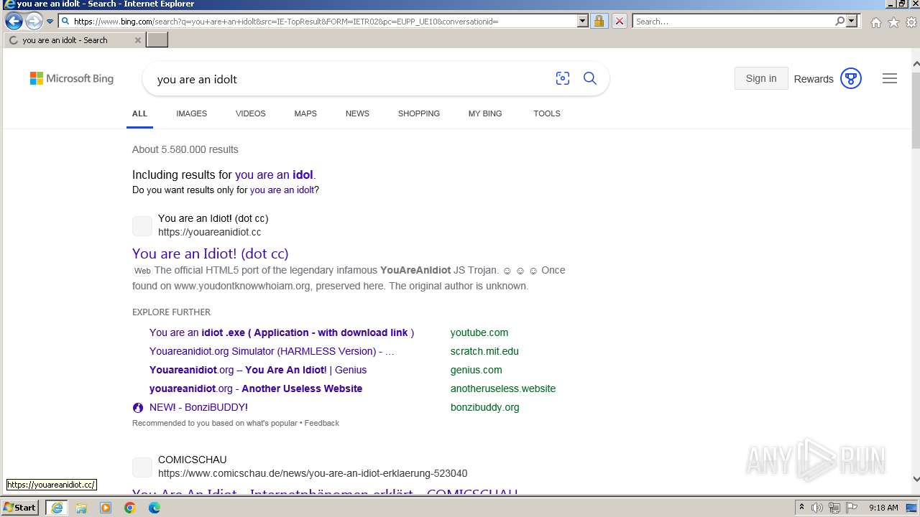Switch to SHOPPING tab
The height and width of the screenshot is (517, 920).
pos(419,113)
